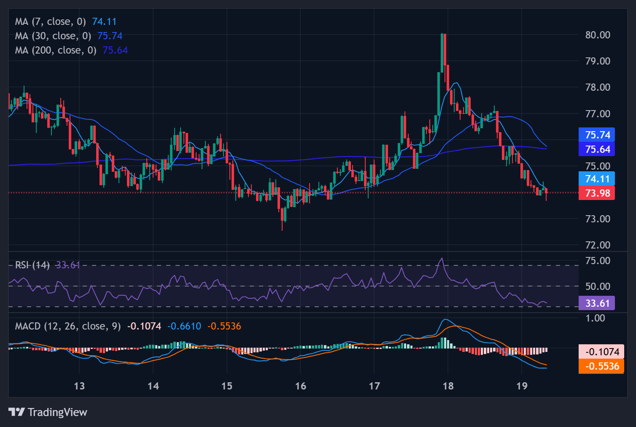The image size is (636, 427).
Task: Select the pink -0.1074 MACD axis tag
Action: 602,352
